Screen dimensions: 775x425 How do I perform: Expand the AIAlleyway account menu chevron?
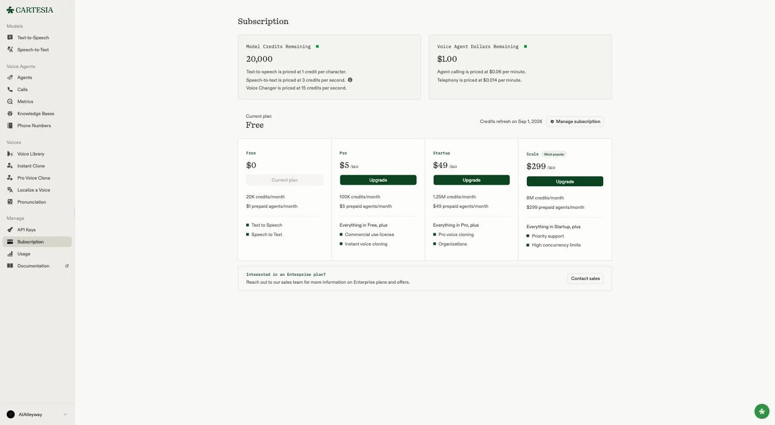65,415
